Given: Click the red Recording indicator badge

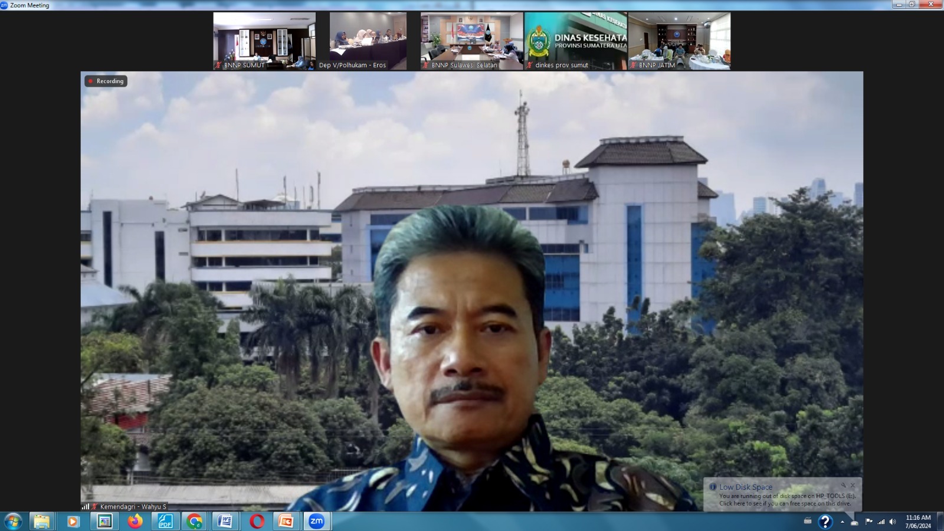Looking at the screenshot, I should 106,81.
